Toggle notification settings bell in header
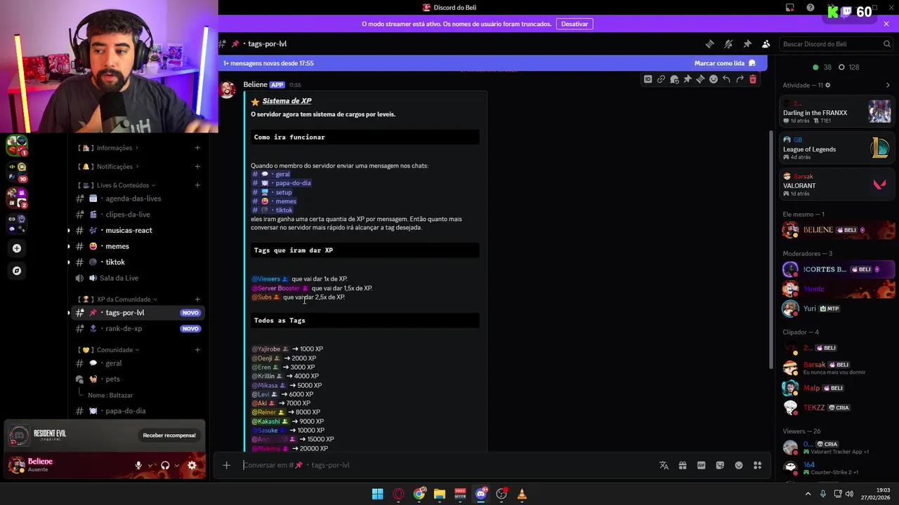 (x=728, y=43)
